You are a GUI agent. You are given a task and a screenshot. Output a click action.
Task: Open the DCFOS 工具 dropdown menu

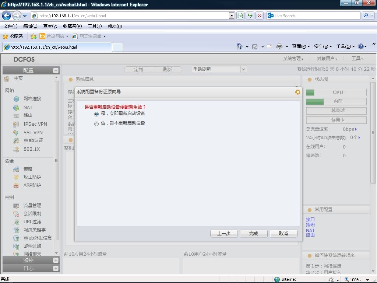click(x=357, y=59)
